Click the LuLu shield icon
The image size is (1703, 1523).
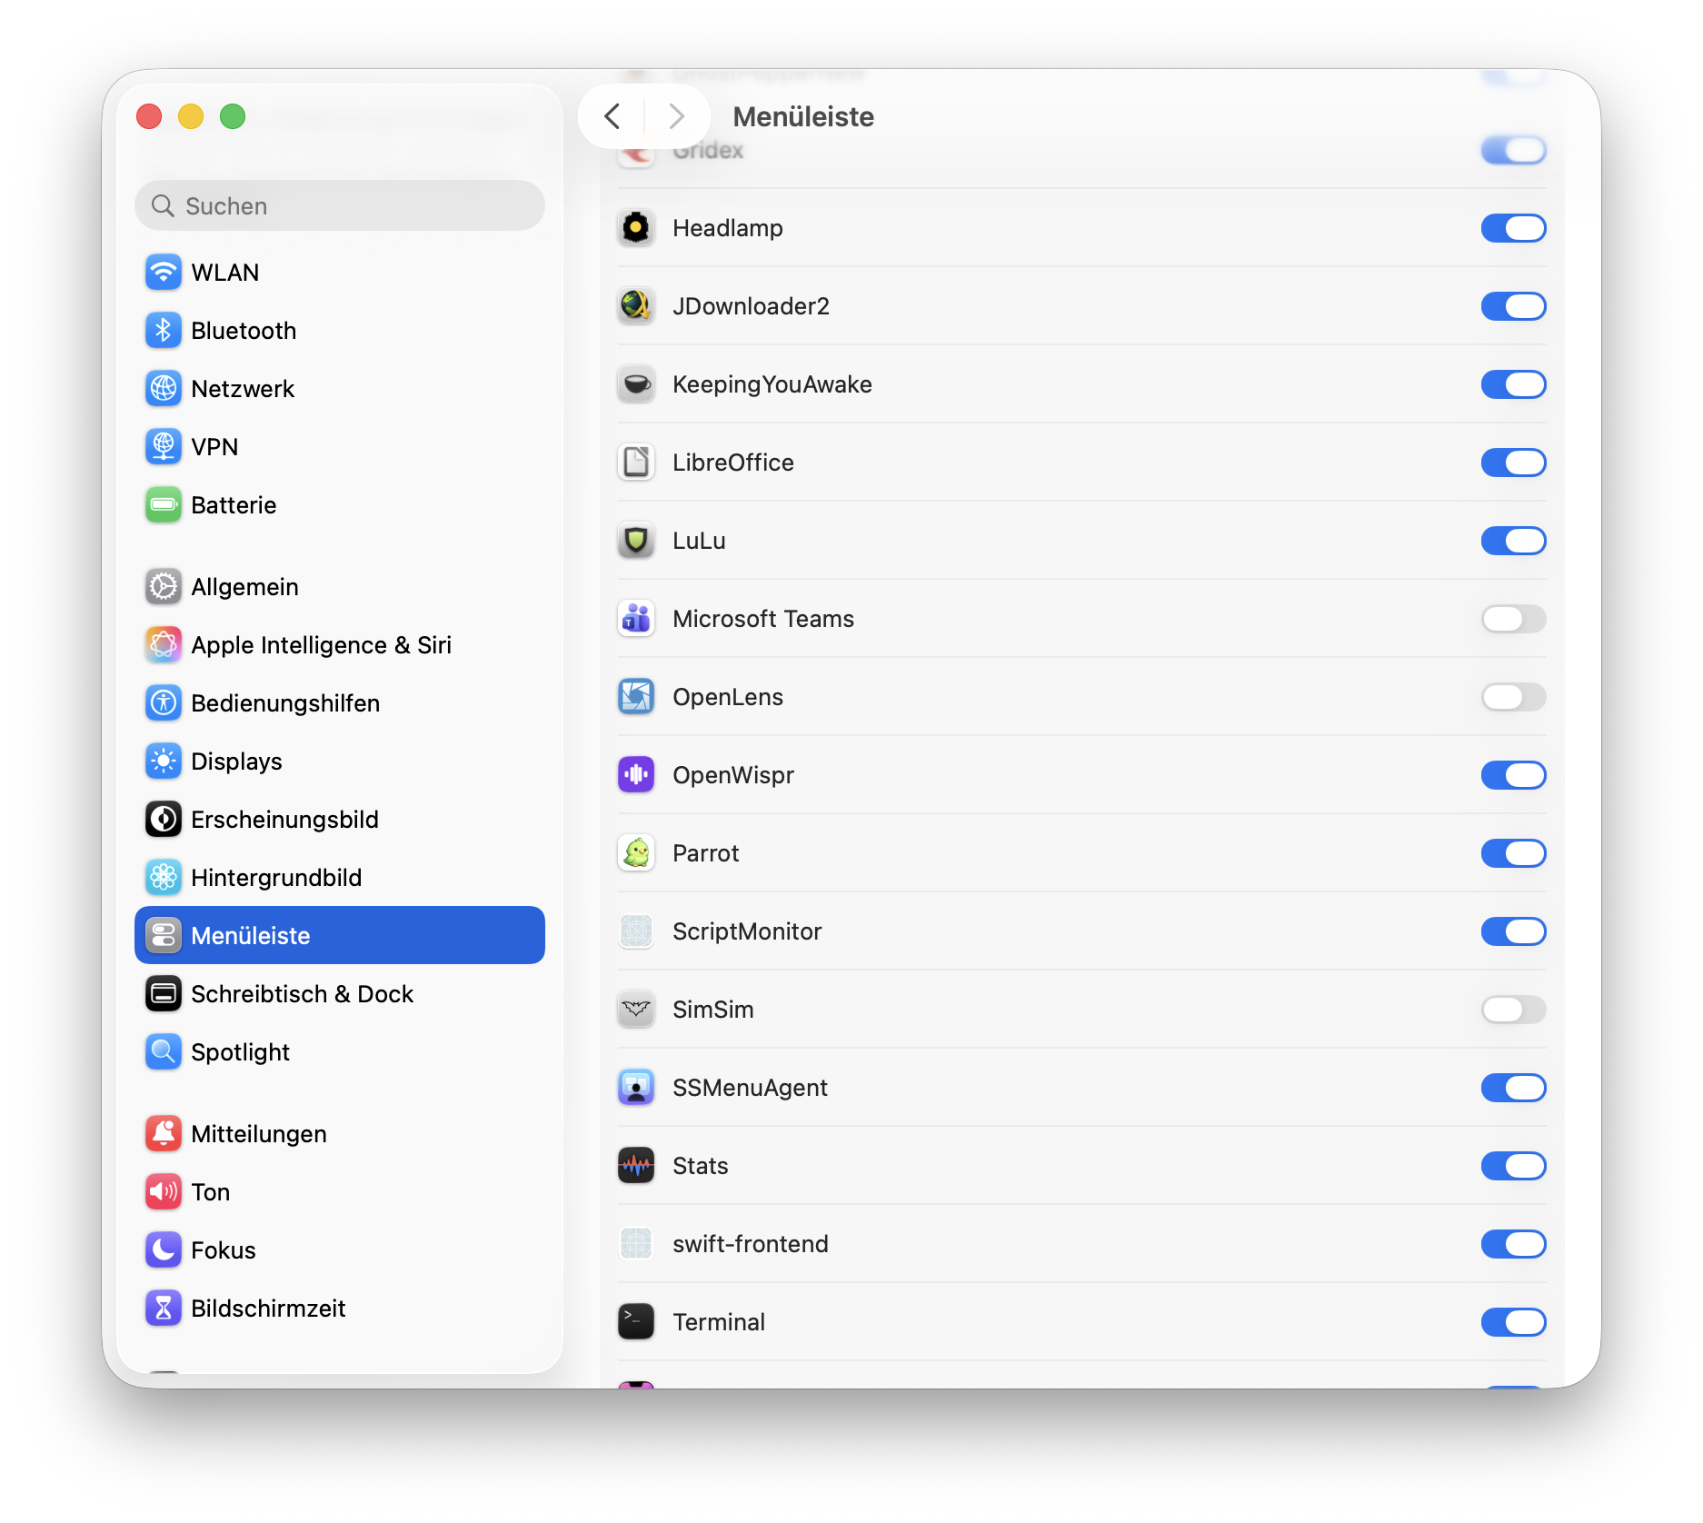[x=636, y=541]
